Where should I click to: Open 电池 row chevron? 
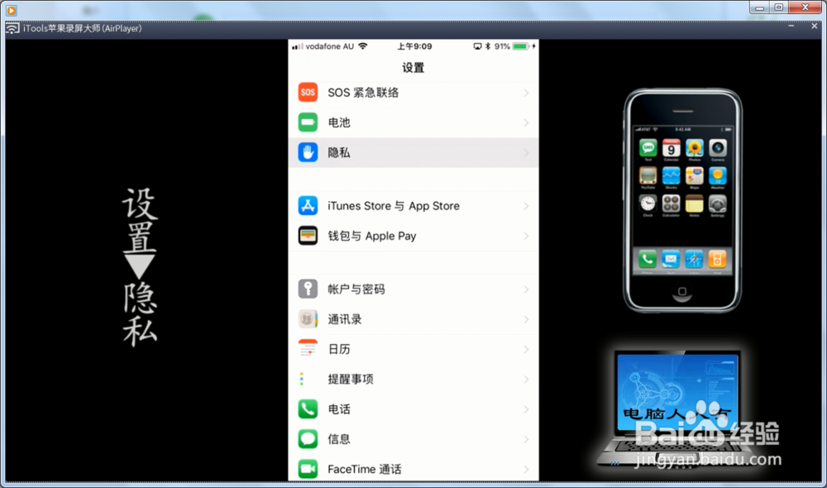pos(526,123)
